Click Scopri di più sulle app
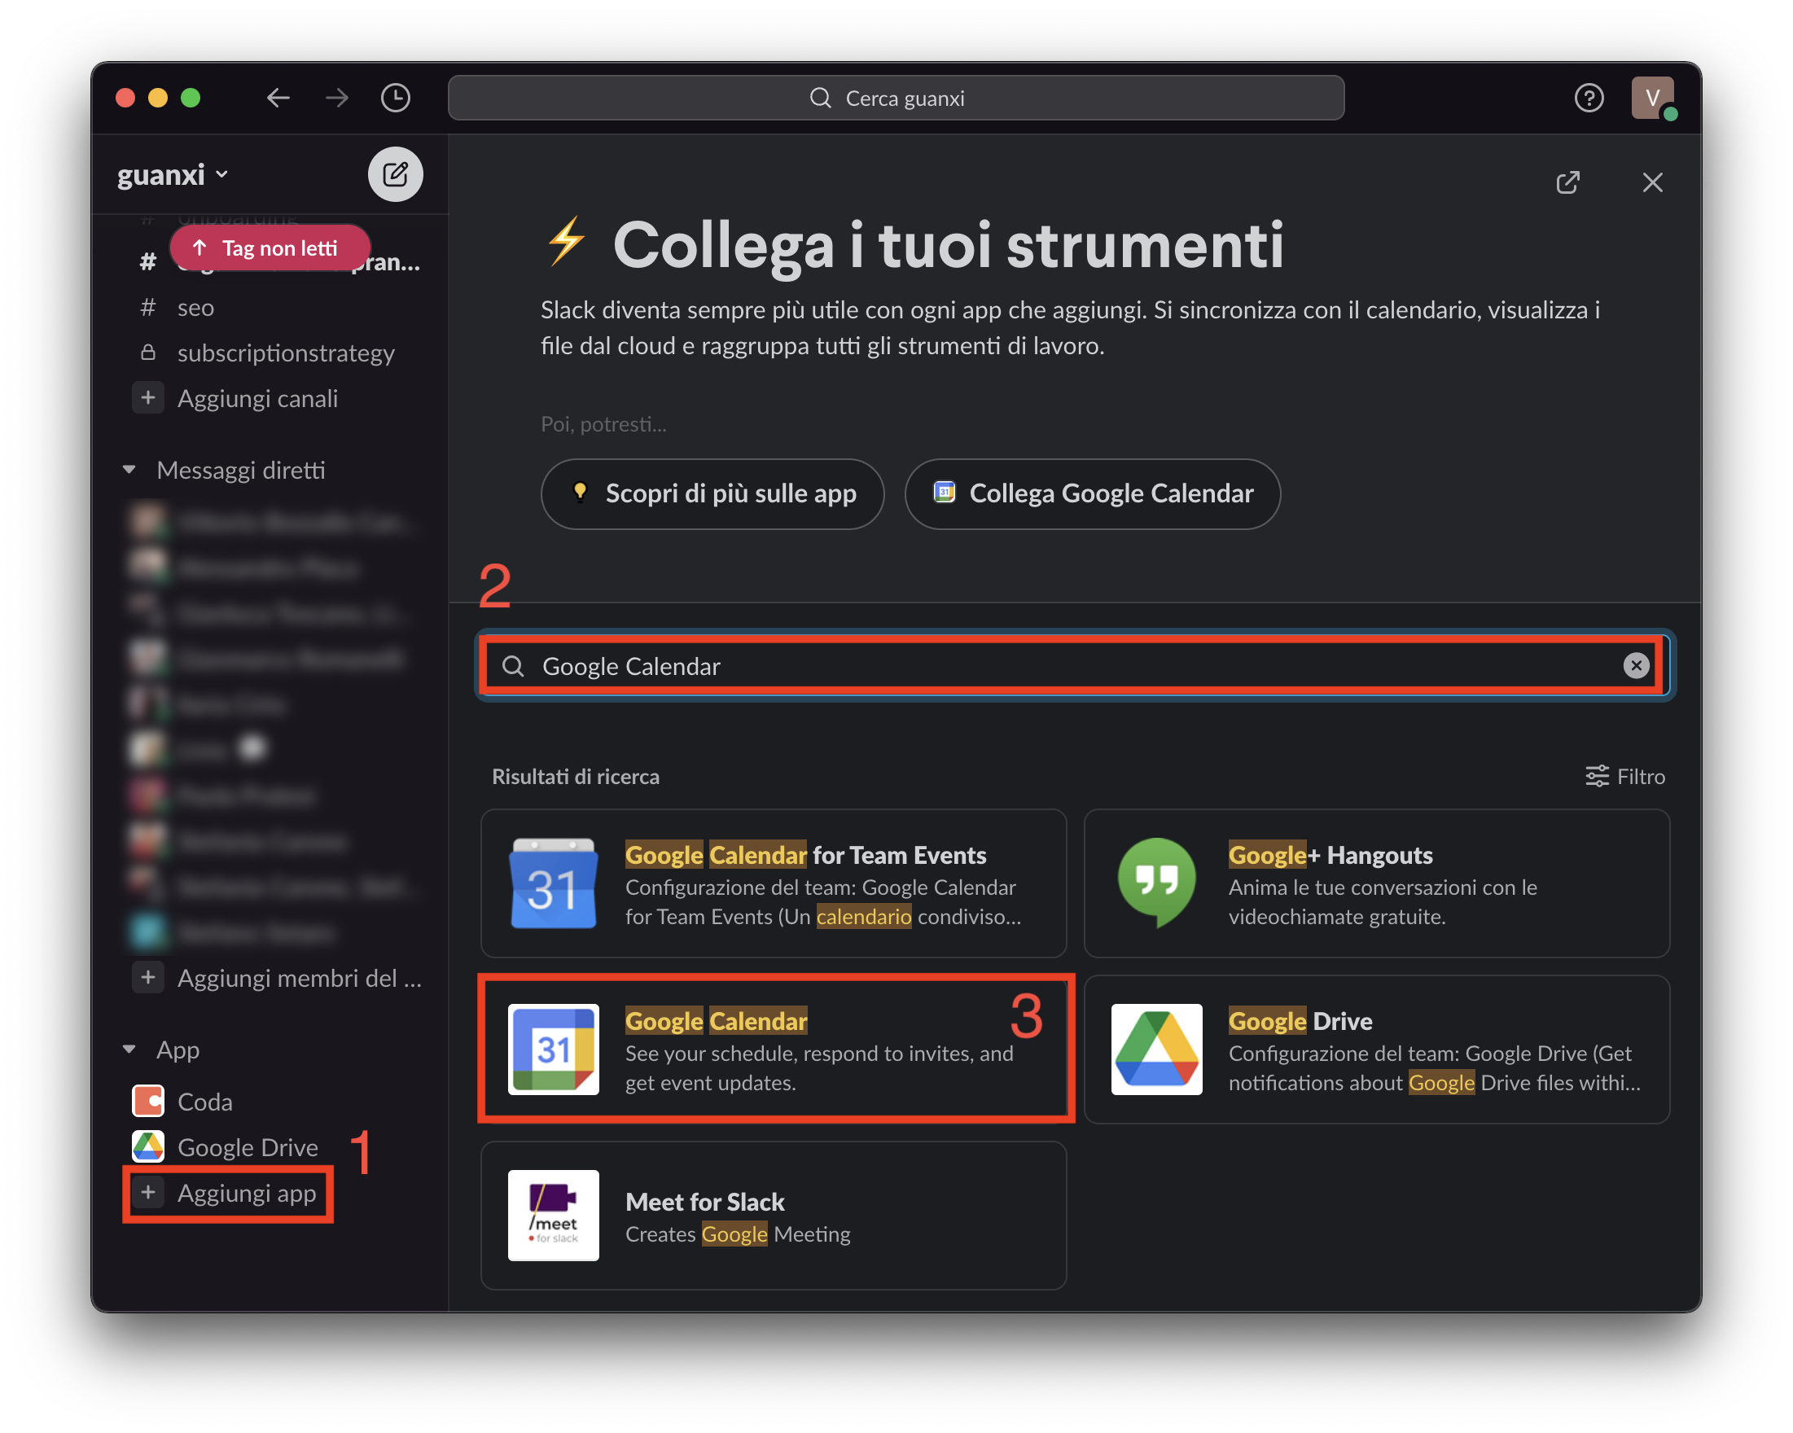Screen dimensions: 1793x1433 click(x=712, y=493)
